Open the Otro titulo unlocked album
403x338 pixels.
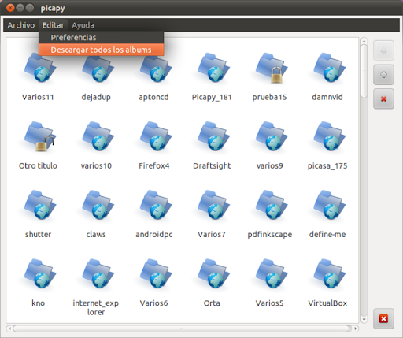(x=39, y=136)
